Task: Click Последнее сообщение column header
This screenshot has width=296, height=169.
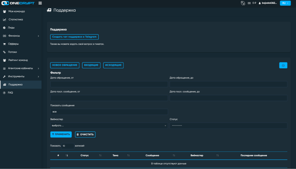Action: click(x=254, y=155)
